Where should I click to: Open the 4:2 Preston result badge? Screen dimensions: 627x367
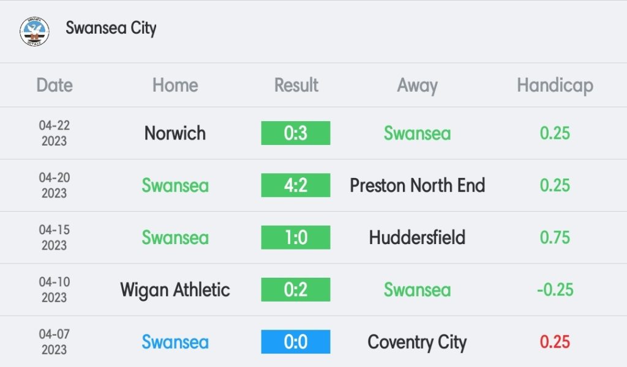point(296,185)
